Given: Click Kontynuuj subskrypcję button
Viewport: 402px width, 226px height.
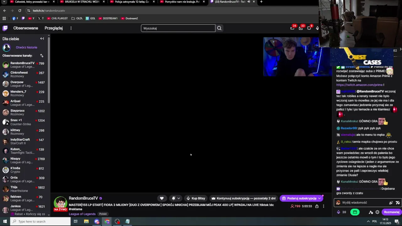Looking at the screenshot, I should pos(243,198).
